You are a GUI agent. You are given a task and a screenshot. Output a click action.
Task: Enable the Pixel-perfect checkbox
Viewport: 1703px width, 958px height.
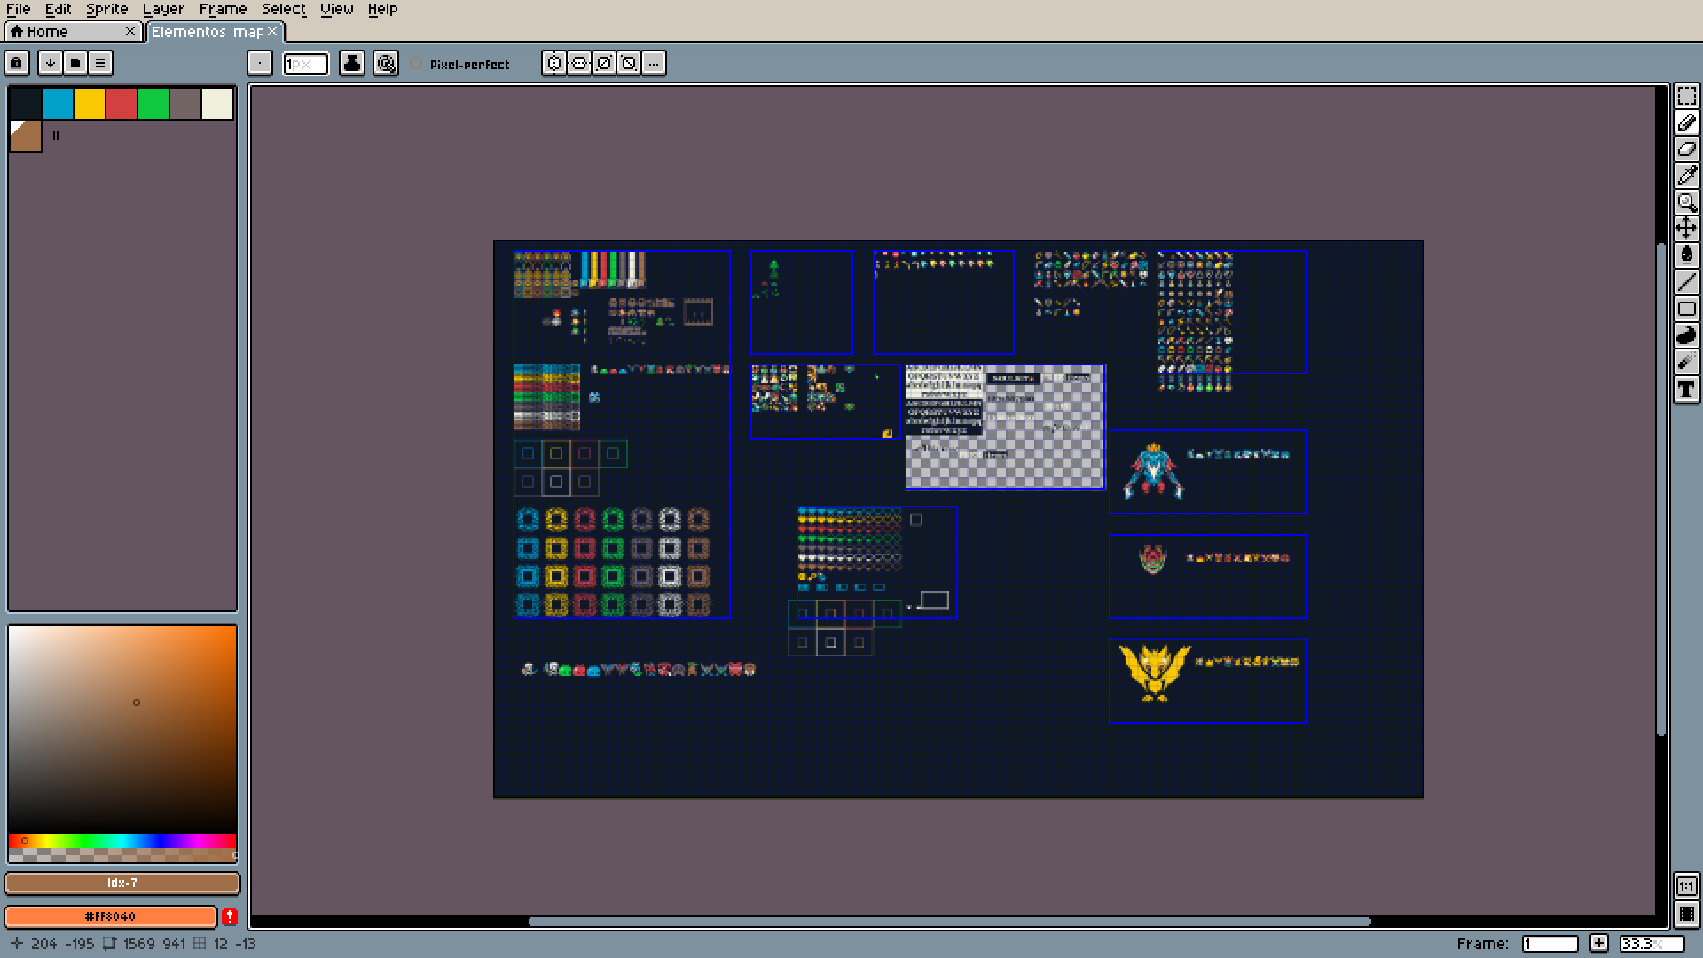point(417,64)
